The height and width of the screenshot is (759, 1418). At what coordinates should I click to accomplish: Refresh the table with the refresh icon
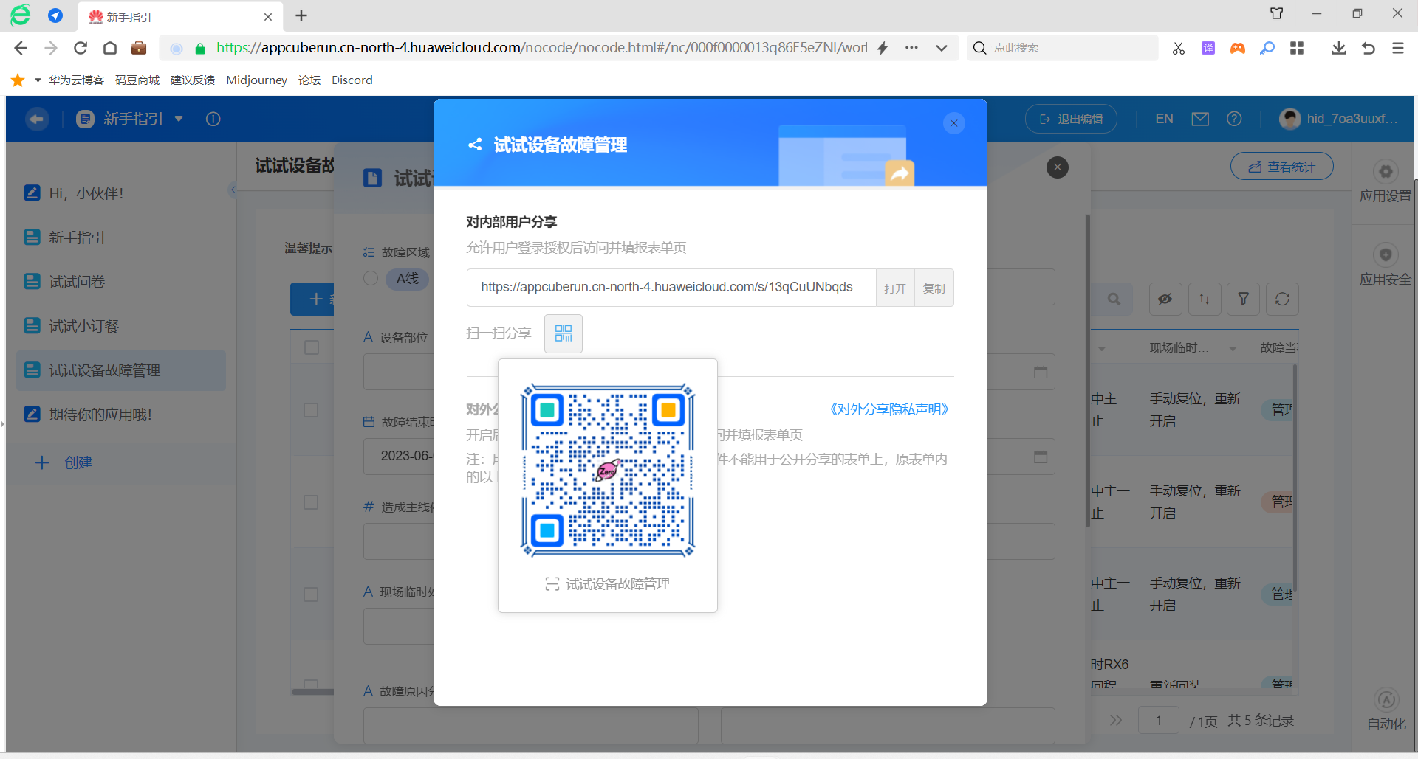click(1282, 299)
